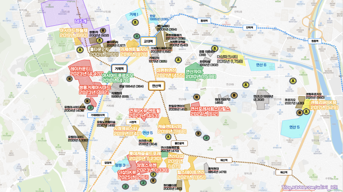The height and width of the screenshot is (192, 343).
Task: Click middle school marker left of 레이카운티
Action: pos(70,79)
